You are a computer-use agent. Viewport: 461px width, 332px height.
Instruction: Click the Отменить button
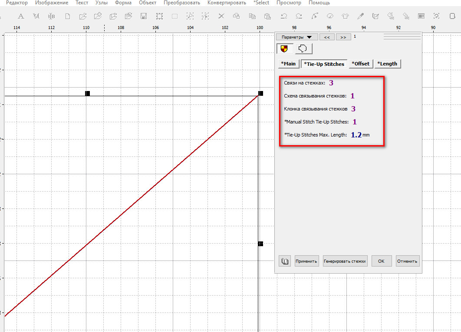click(407, 261)
